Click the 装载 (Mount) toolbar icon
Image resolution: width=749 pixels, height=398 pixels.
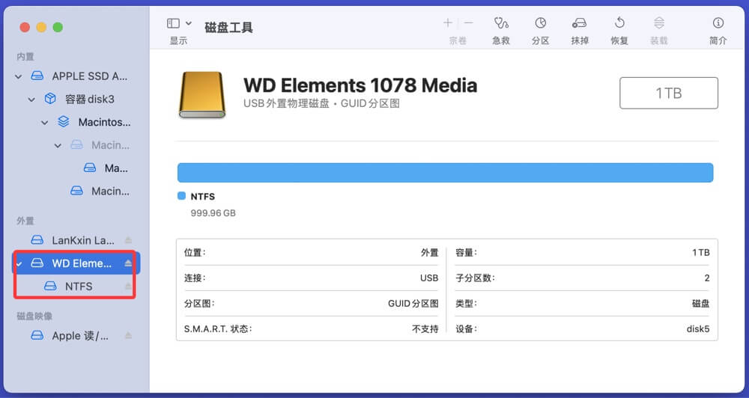[x=658, y=24]
